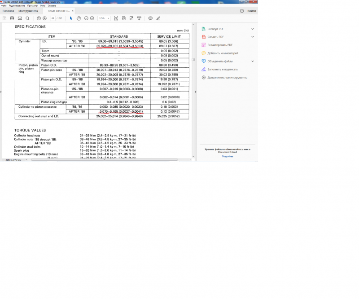The width and height of the screenshot is (359, 299).
Task: Click the 88.93–88.95 piston O.D. value
Action: (119, 65)
